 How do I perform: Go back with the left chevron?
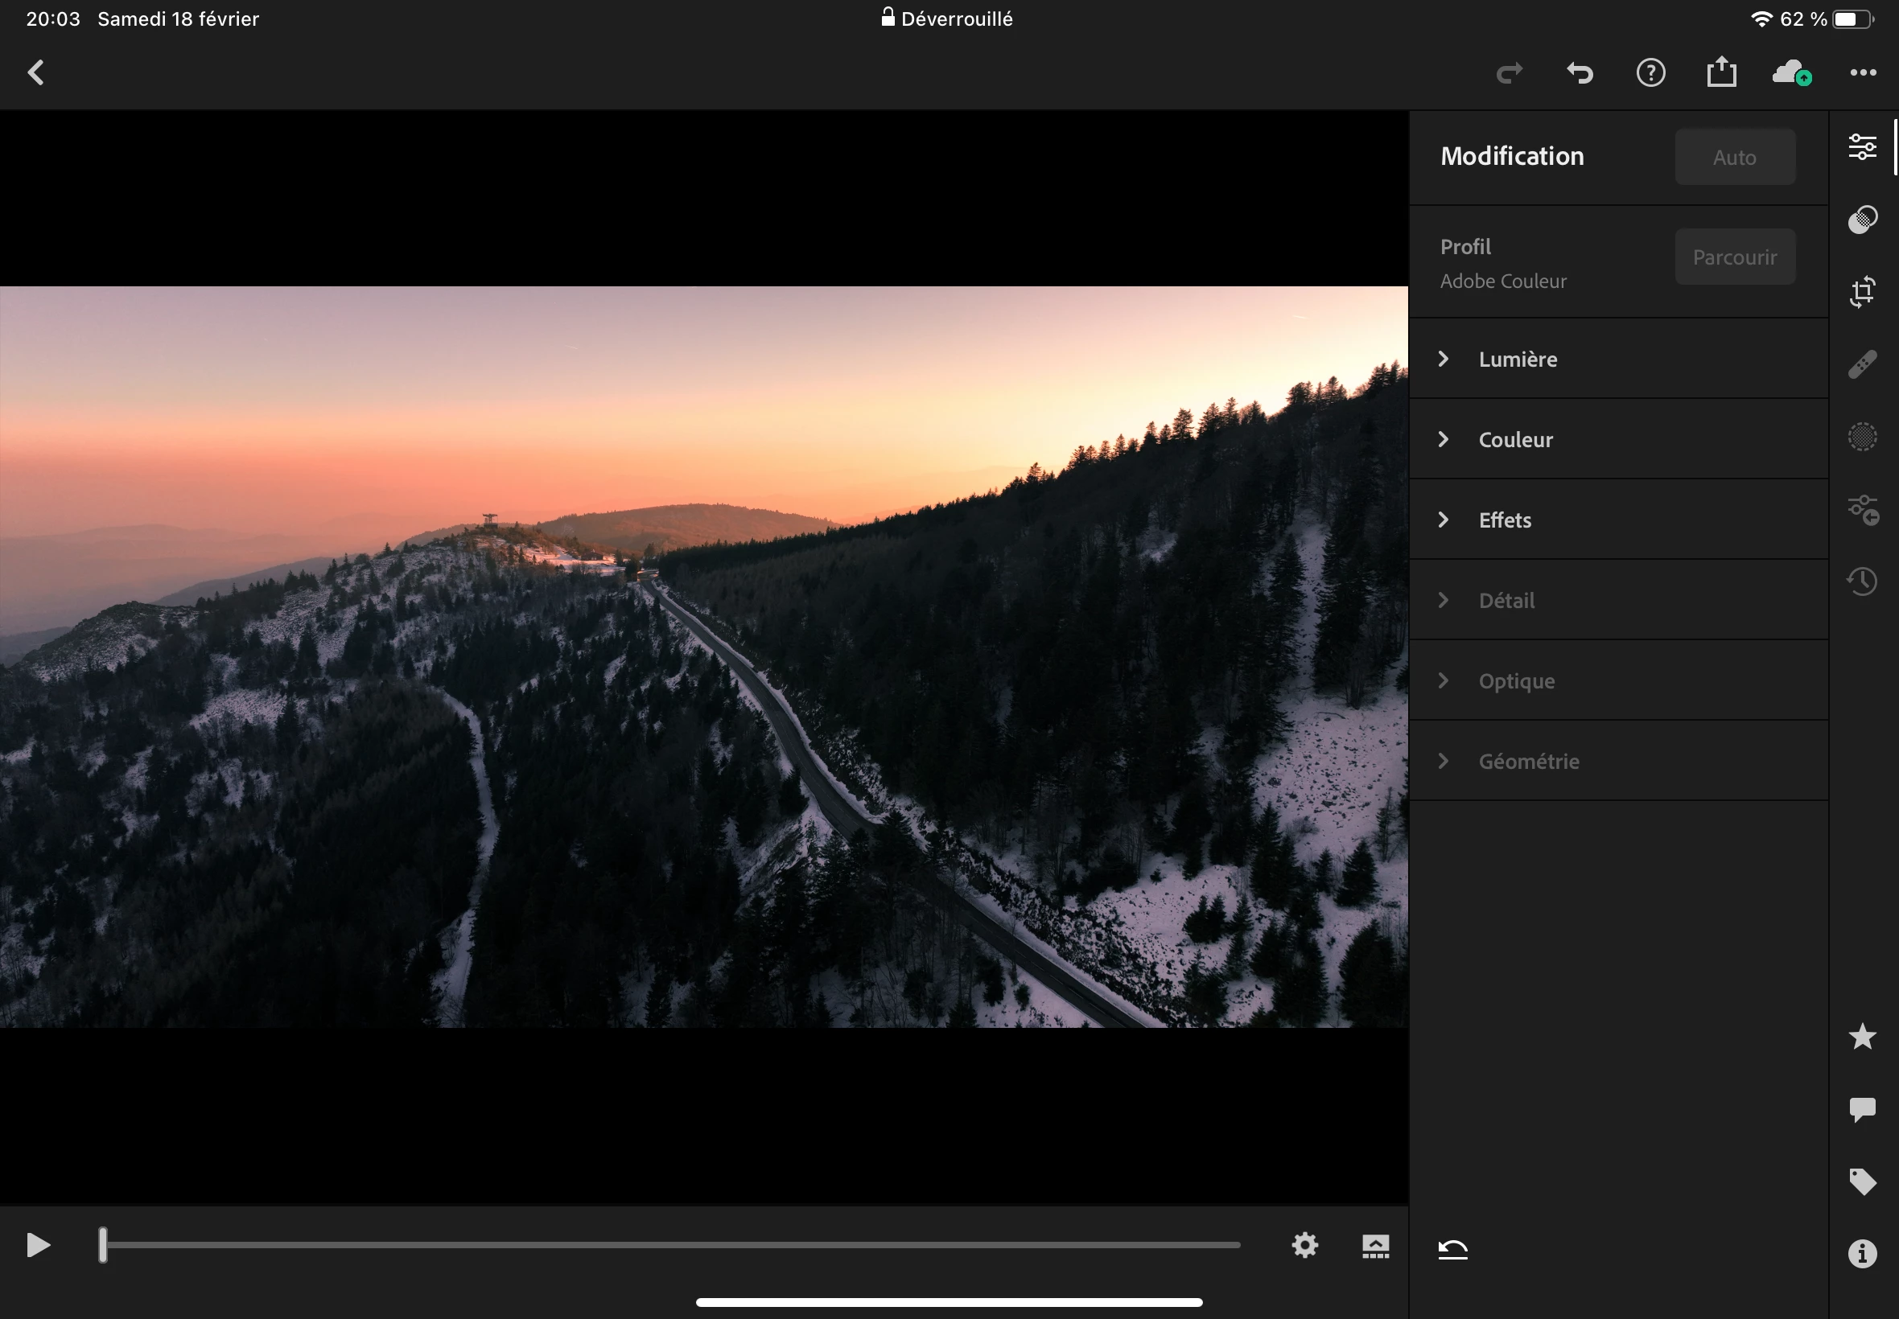36,72
